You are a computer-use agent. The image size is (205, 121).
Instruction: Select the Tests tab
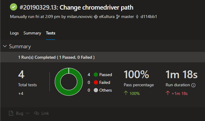click(x=51, y=33)
